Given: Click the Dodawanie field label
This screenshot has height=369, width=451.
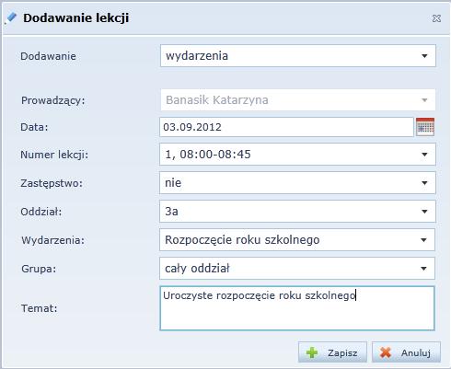Looking at the screenshot, I should click(48, 56).
